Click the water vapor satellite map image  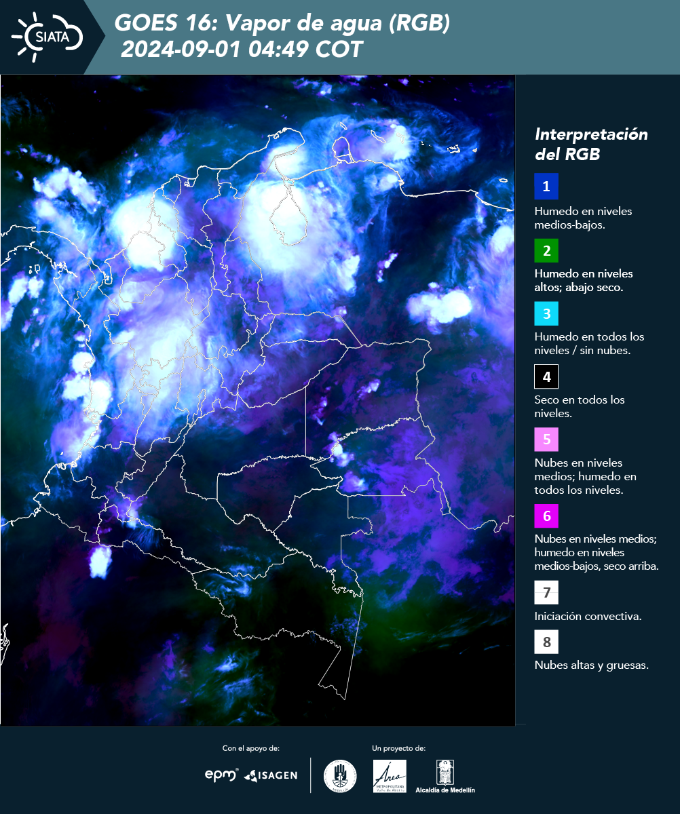(x=258, y=400)
